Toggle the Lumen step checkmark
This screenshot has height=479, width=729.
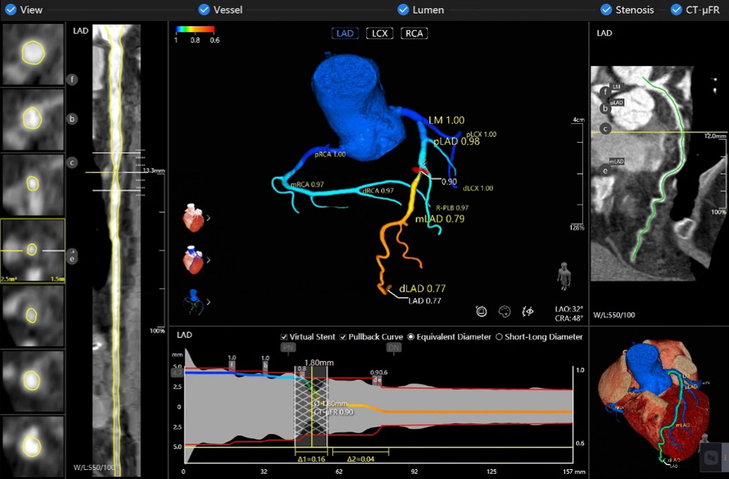(x=403, y=10)
